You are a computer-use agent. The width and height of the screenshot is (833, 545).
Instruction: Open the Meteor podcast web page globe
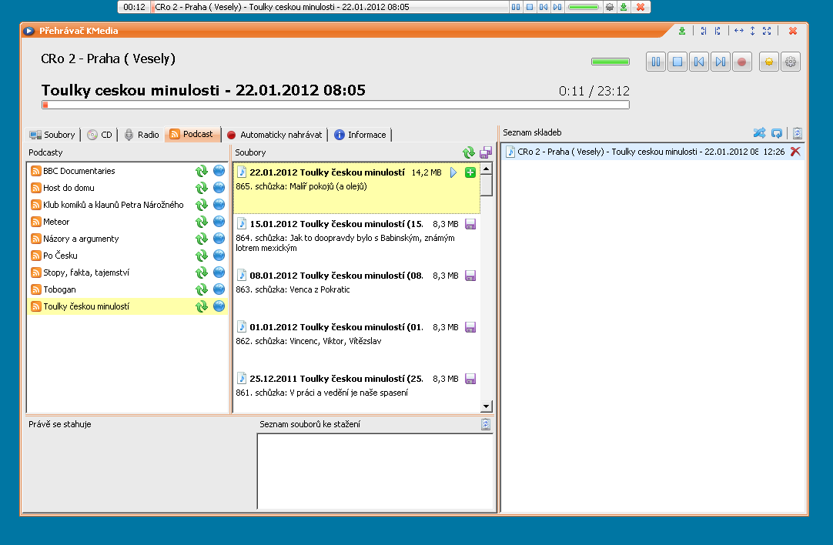[219, 222]
